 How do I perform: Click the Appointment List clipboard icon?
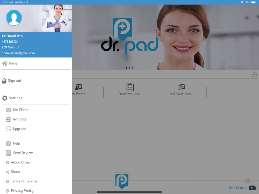point(130,87)
